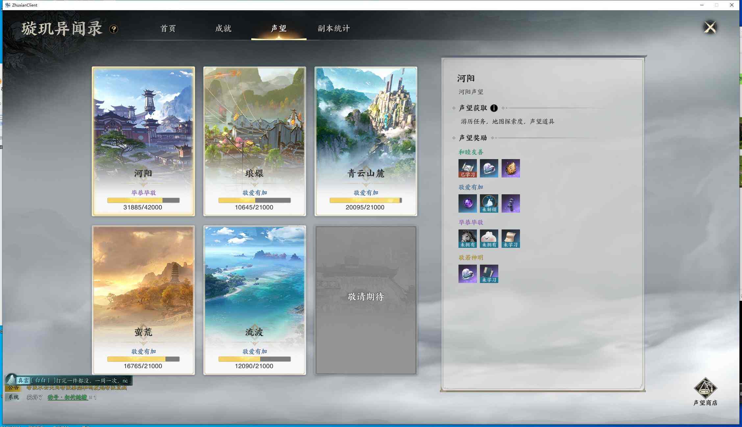Select the 已学习 scroll reward under 和睦友善
This screenshot has width=742, height=427.
[467, 168]
